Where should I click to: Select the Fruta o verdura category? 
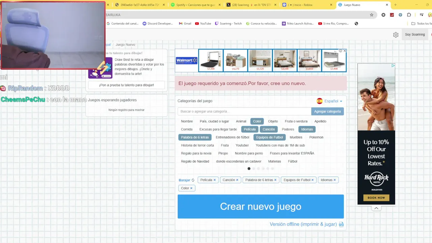point(296,121)
